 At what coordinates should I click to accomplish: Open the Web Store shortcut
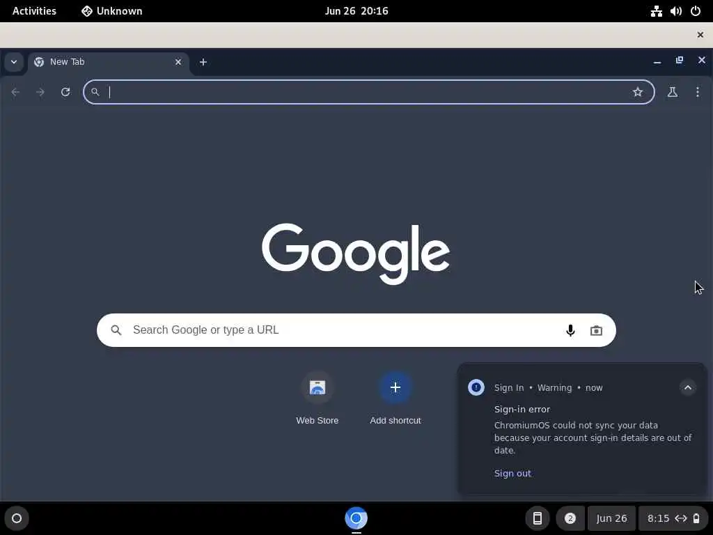click(x=318, y=387)
